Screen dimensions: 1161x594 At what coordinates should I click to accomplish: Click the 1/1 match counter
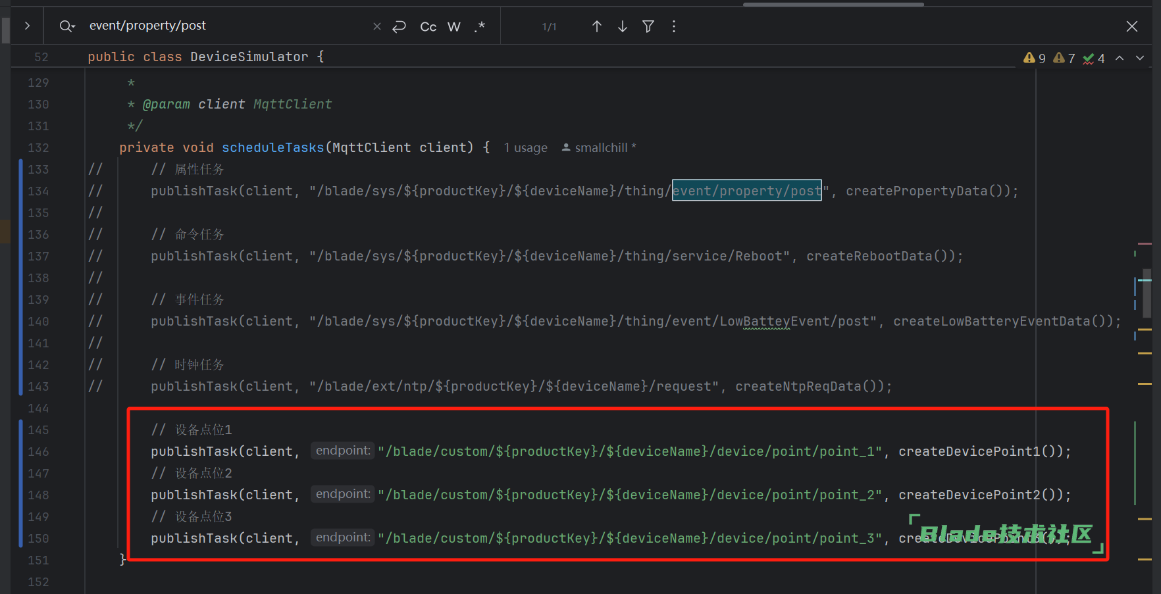[x=549, y=27]
